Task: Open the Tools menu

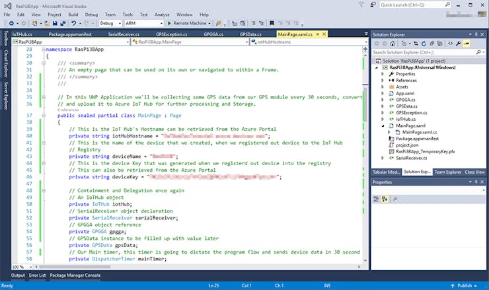Action: point(128,15)
